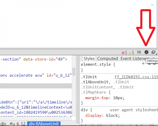158x126 pixels.
Task: Click the ideBtn uri JSON line
Action: (36, 102)
